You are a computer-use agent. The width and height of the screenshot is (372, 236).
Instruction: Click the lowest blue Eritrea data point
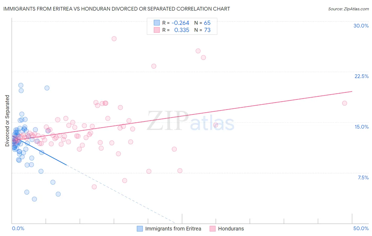click(x=34, y=199)
